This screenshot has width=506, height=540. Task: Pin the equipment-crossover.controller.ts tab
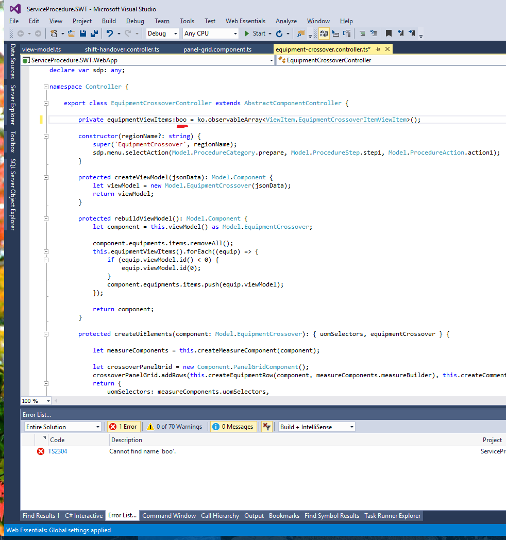click(x=378, y=49)
